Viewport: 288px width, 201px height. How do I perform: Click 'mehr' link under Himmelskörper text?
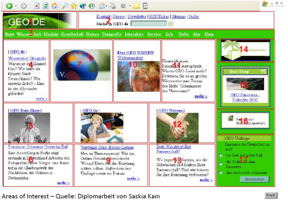point(201,96)
